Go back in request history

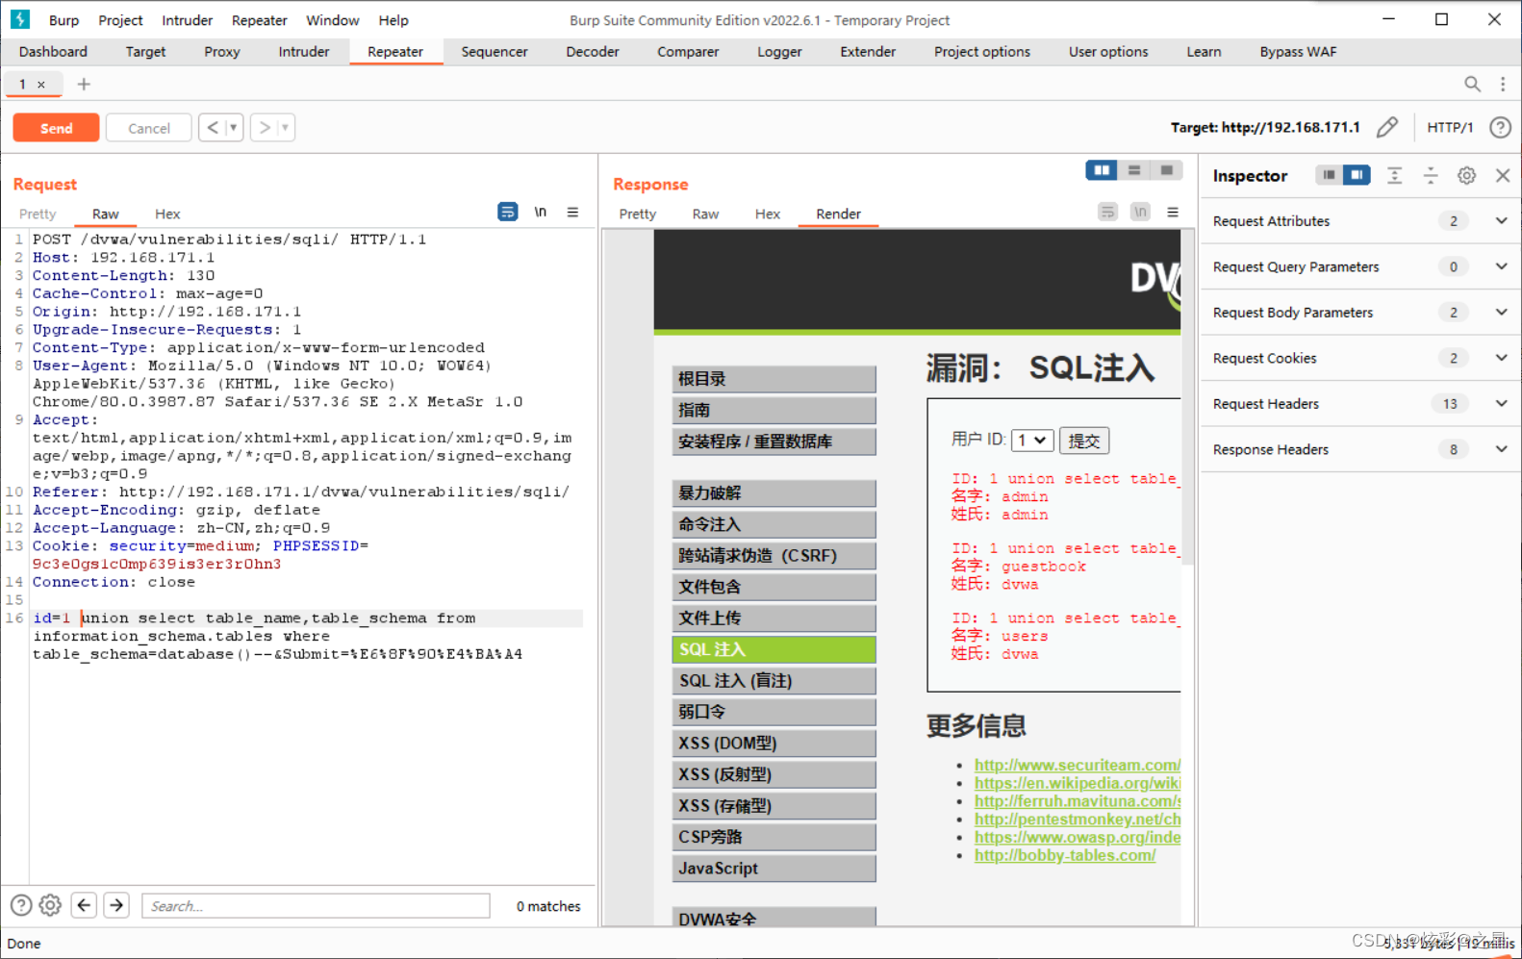[213, 127]
